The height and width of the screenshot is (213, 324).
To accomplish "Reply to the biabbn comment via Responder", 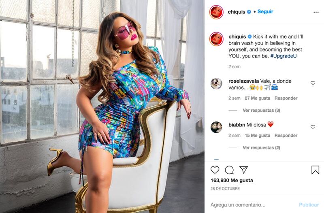I will click(x=286, y=135).
